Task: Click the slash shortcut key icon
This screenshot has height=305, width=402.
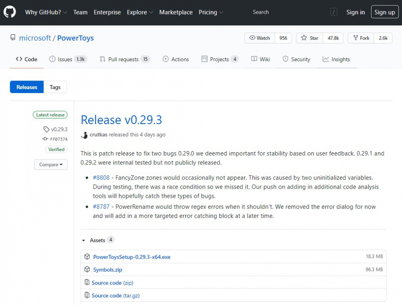Action: tap(334, 12)
